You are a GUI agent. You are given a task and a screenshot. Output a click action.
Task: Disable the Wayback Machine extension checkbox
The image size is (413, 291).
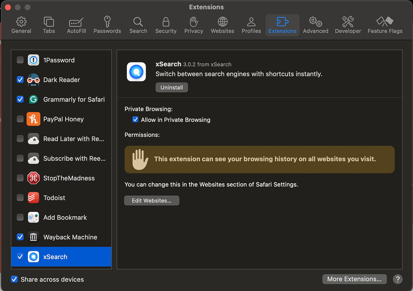[20, 237]
